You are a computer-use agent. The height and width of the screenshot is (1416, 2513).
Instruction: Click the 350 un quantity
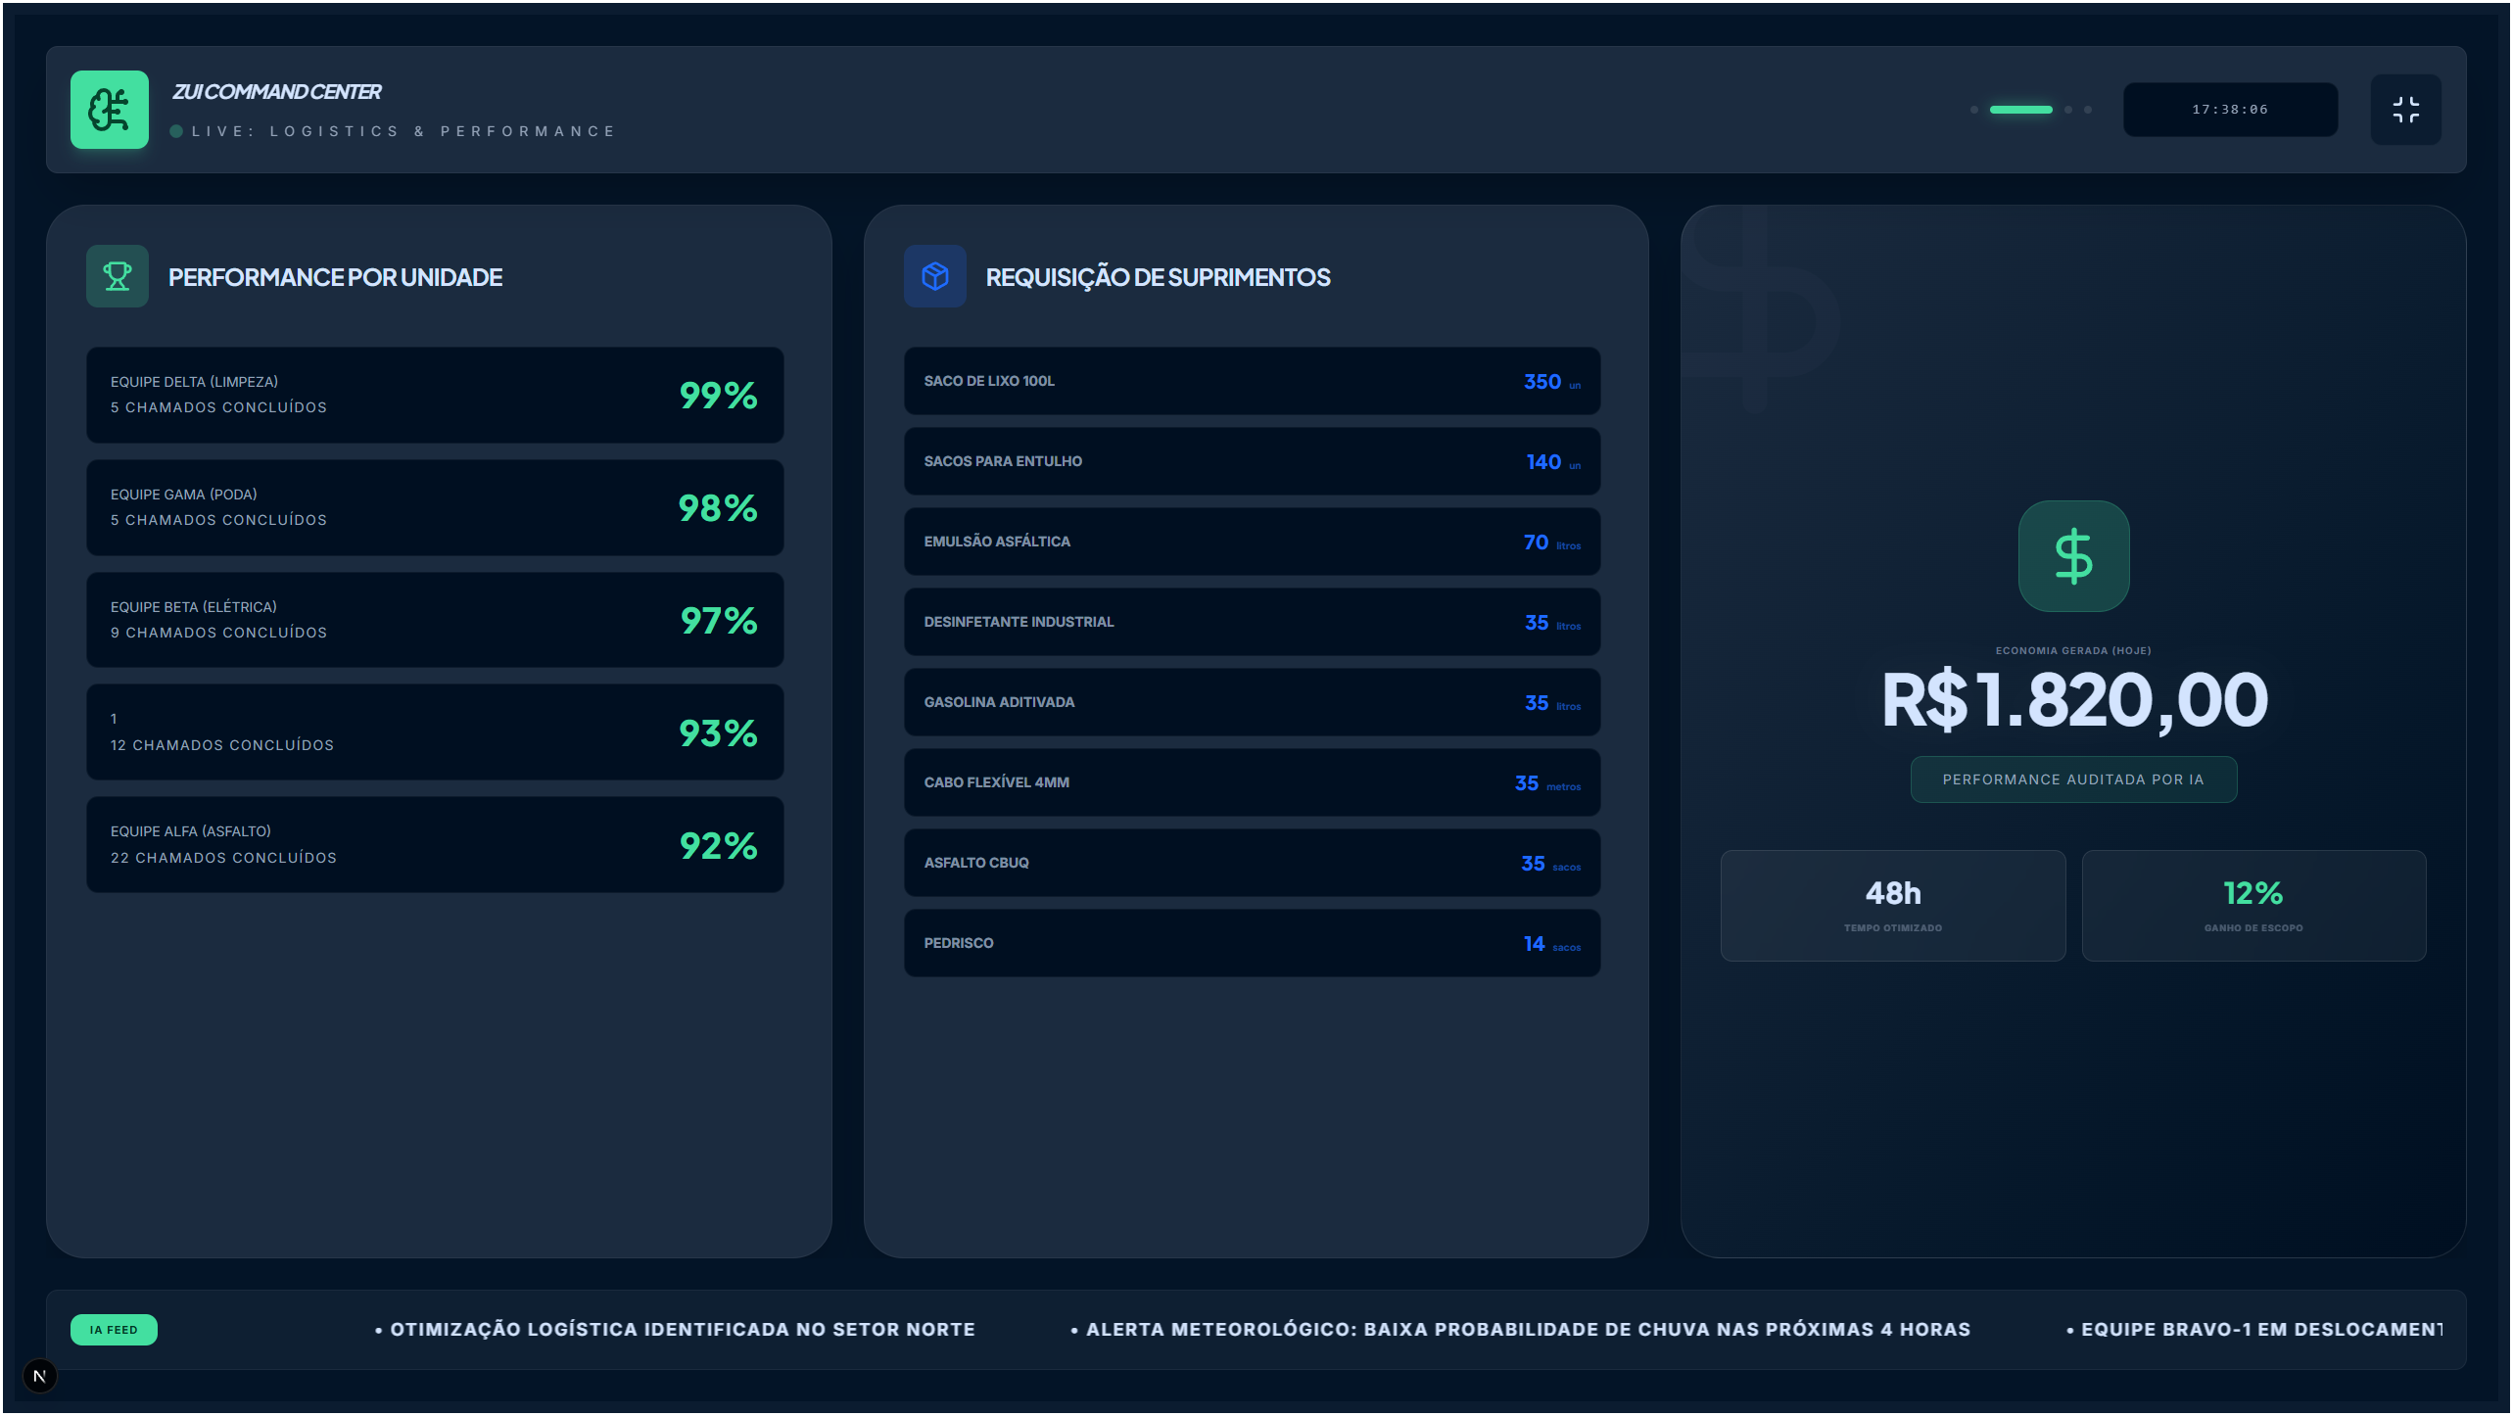1552,382
